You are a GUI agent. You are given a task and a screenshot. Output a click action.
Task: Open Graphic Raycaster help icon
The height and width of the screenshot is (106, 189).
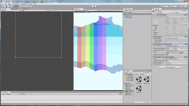(185, 57)
